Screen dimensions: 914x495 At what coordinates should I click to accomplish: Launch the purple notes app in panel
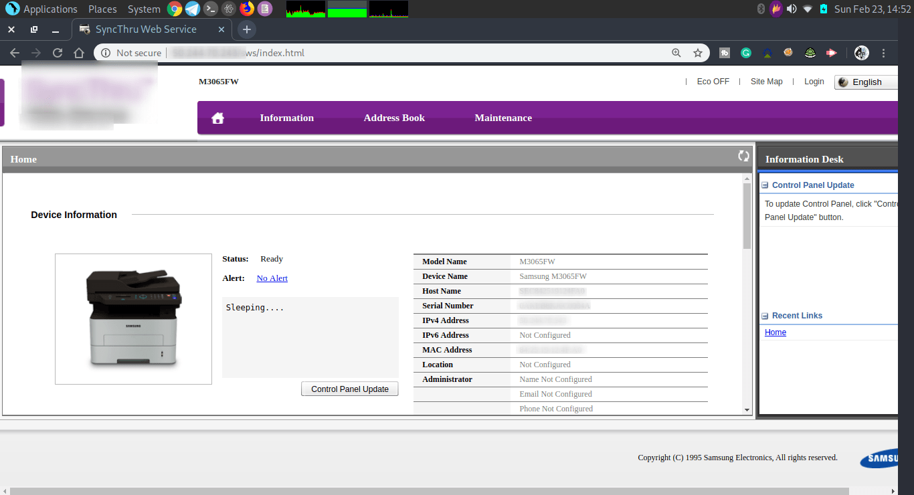265,9
